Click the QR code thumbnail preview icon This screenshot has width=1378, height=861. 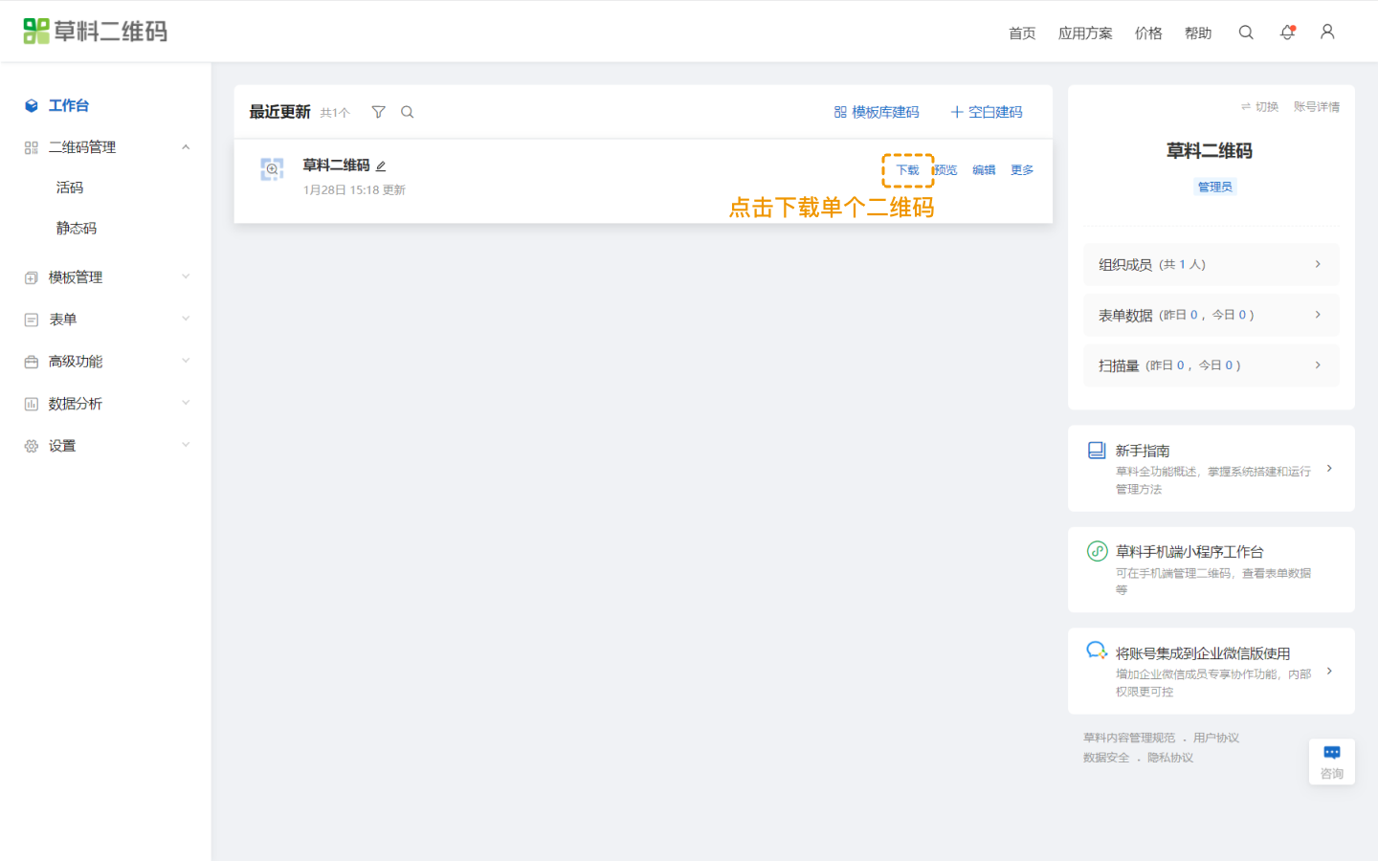272,169
